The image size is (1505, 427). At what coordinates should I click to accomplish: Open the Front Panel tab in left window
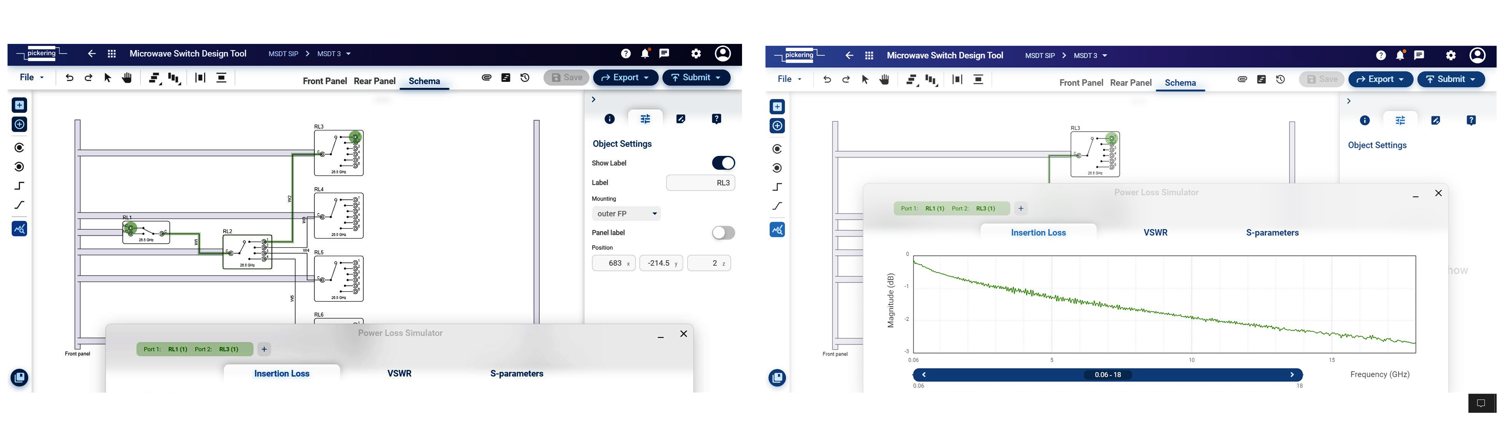(325, 81)
